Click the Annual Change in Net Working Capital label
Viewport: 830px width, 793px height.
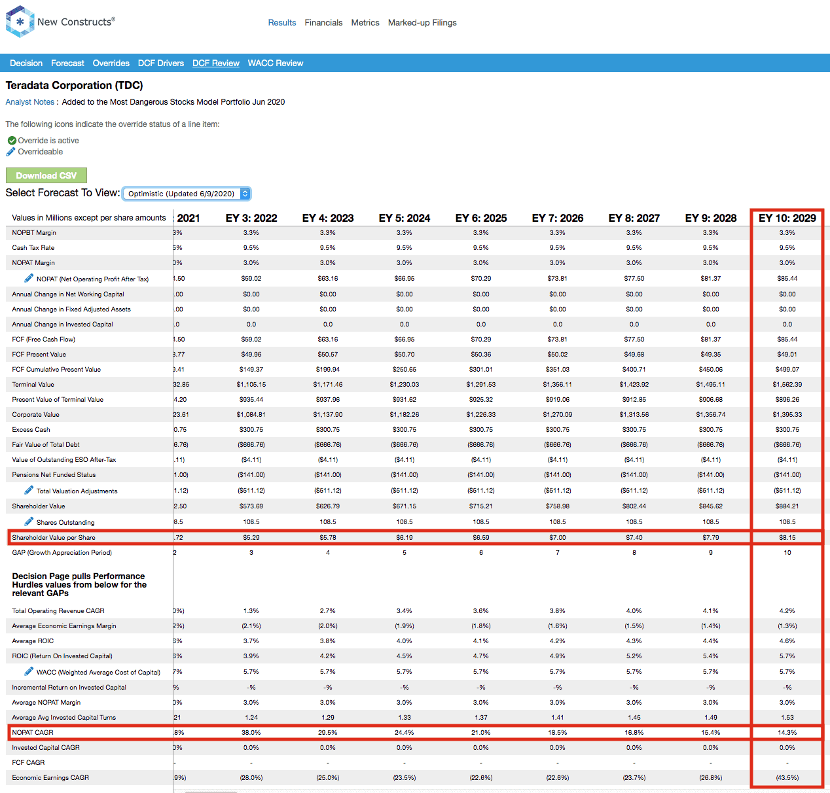(x=68, y=294)
